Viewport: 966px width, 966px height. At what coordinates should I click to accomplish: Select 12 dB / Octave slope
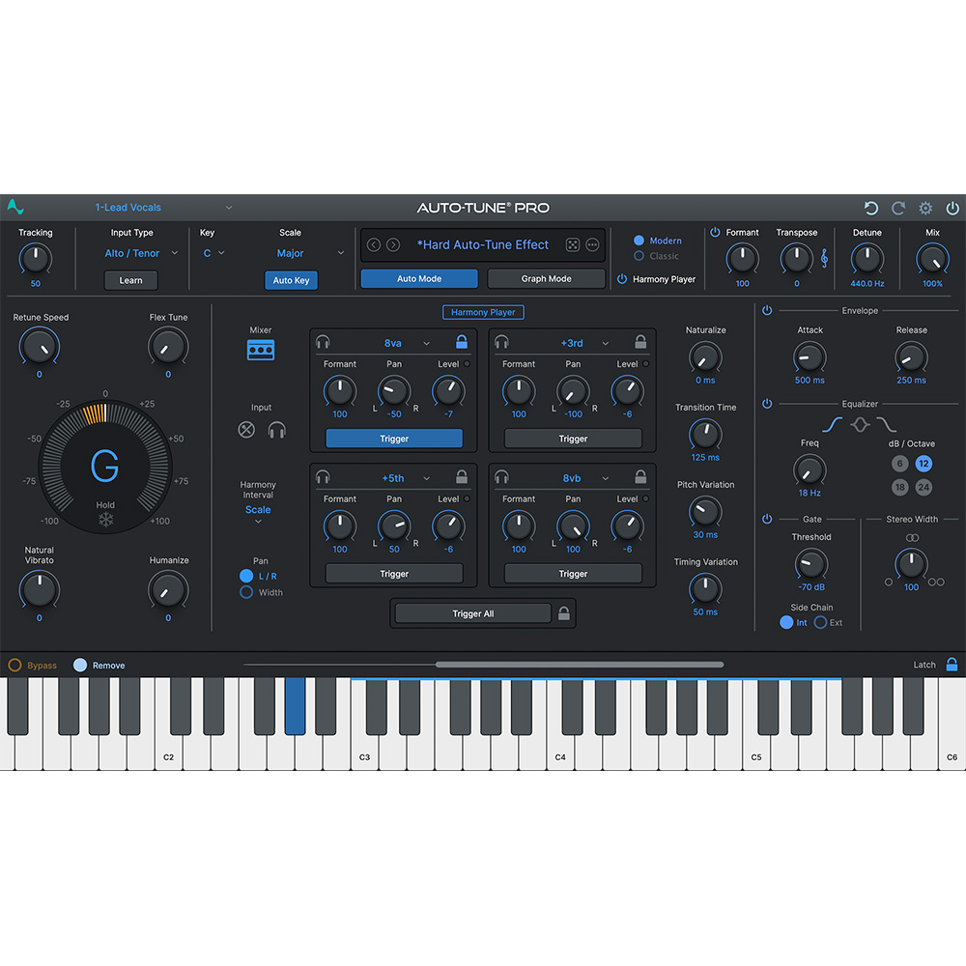[x=923, y=464]
